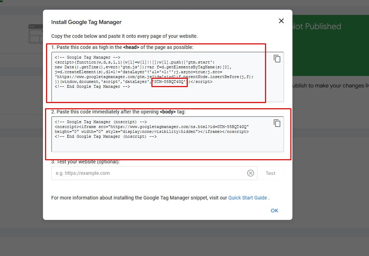Open the Quick Start Guide link
Image resolution: width=369 pixels, height=256 pixels.
click(x=247, y=198)
